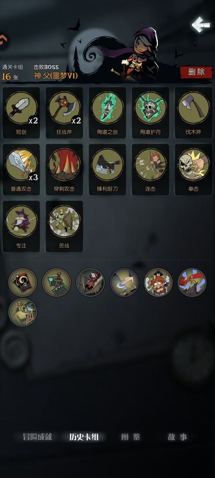Image resolution: width=215 pixels, height=478 pixels.
Task: Click the 删除 delete button
Action: click(196, 72)
